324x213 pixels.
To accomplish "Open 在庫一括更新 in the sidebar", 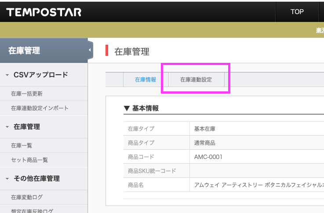I will tap(27, 94).
